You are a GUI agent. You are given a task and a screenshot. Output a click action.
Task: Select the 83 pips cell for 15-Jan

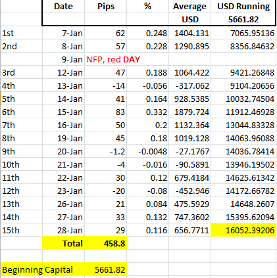pos(106,112)
